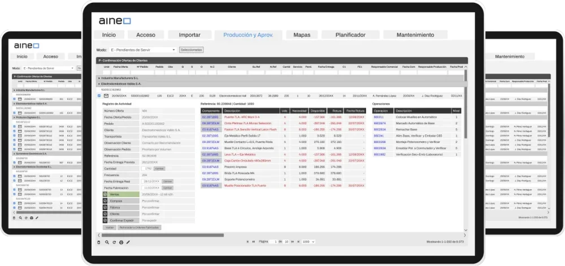Screen dimensions: 565x266
Task: Click the envelope icon in left window's pedido 867 row
Action: 20,162
